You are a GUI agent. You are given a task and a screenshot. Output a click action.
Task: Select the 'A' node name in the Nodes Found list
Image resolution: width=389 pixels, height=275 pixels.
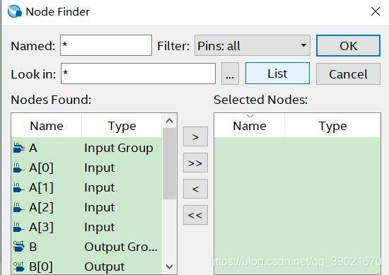coord(33,148)
